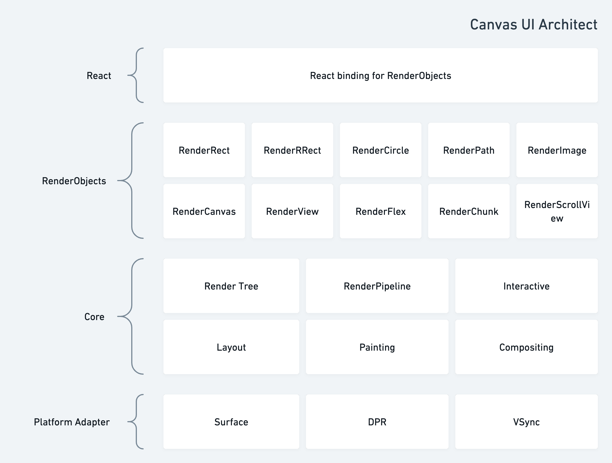Select the Interactive box
Image resolution: width=612 pixels, height=463 pixels.
pos(526,286)
